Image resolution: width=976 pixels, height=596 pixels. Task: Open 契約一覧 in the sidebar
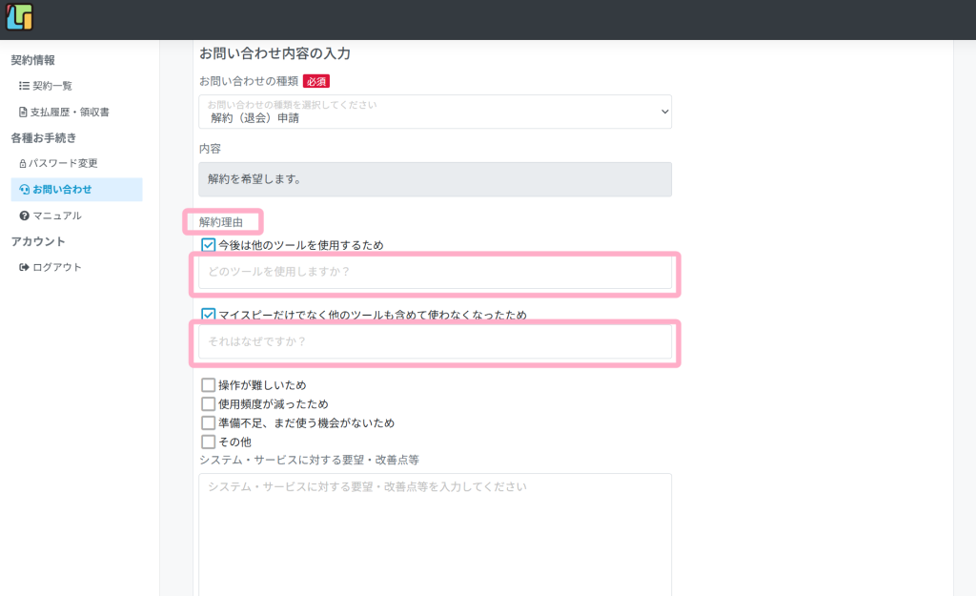pos(52,86)
